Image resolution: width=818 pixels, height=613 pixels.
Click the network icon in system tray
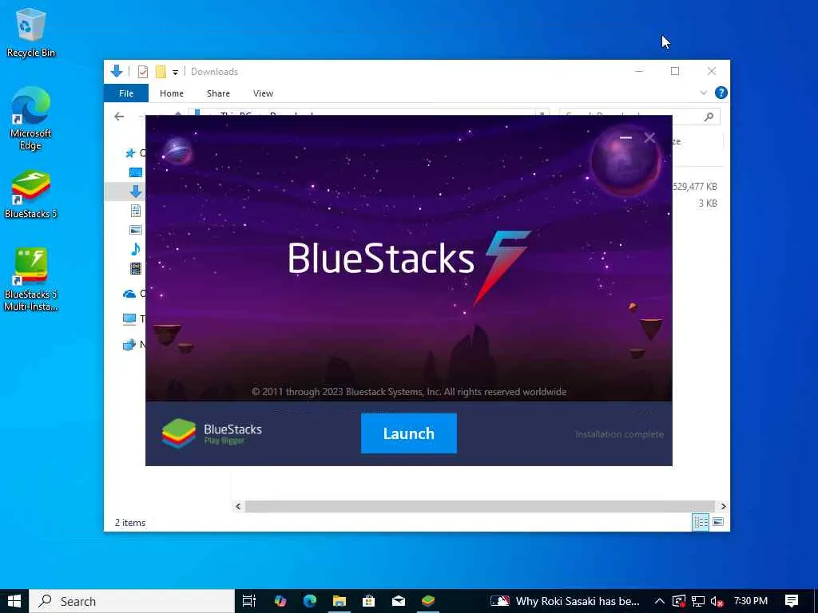coord(698,602)
